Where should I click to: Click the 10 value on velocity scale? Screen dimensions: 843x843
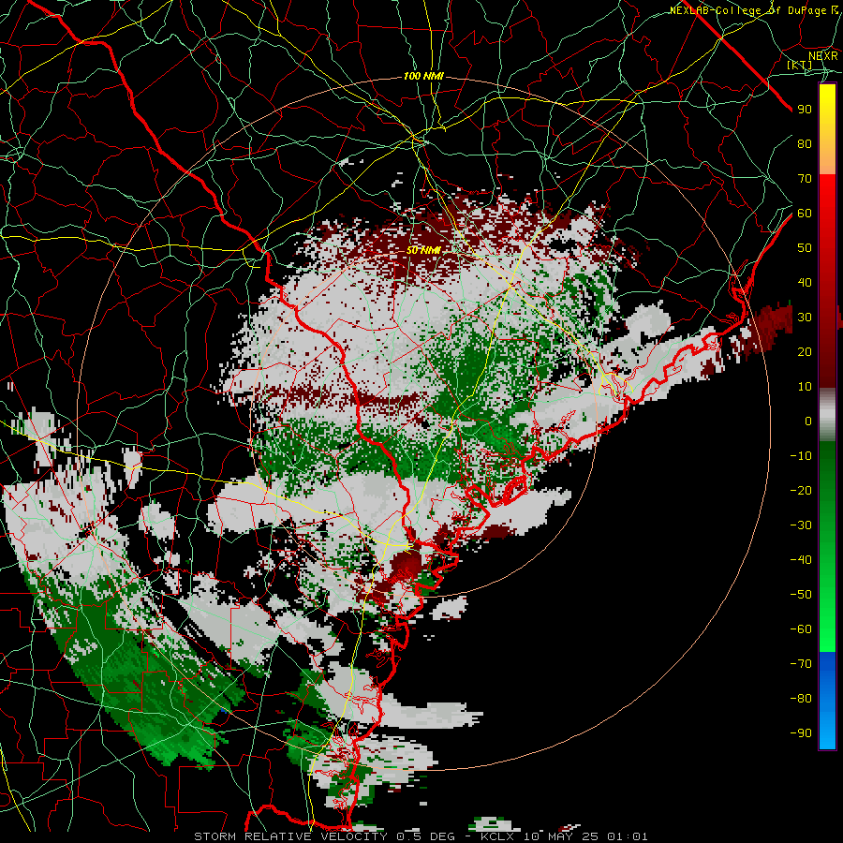[805, 387]
